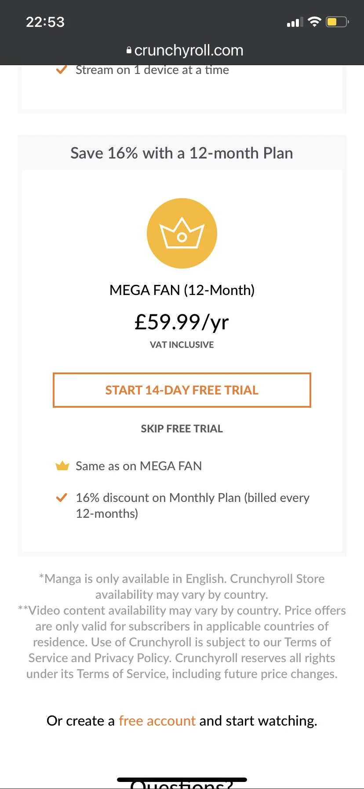Tap the orange checkmark beside 16% discount

click(x=62, y=498)
